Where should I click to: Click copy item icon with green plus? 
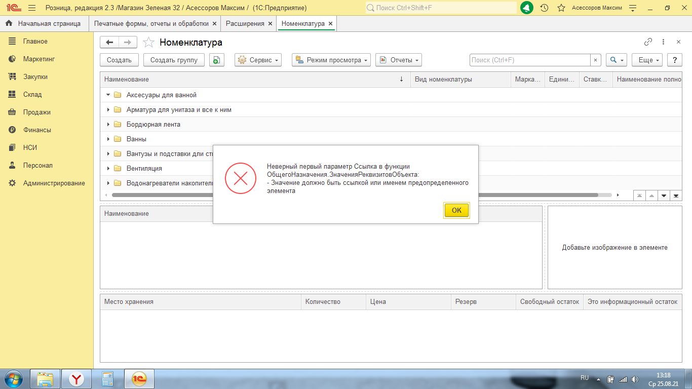click(217, 60)
